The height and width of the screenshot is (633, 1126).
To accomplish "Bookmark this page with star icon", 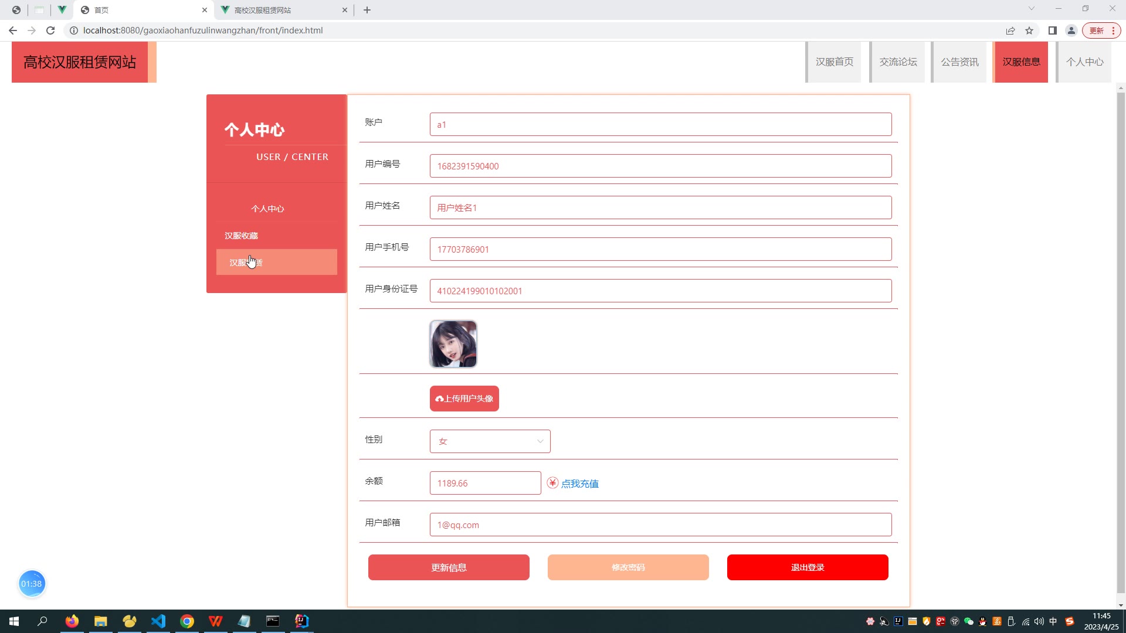I will 1029,30.
